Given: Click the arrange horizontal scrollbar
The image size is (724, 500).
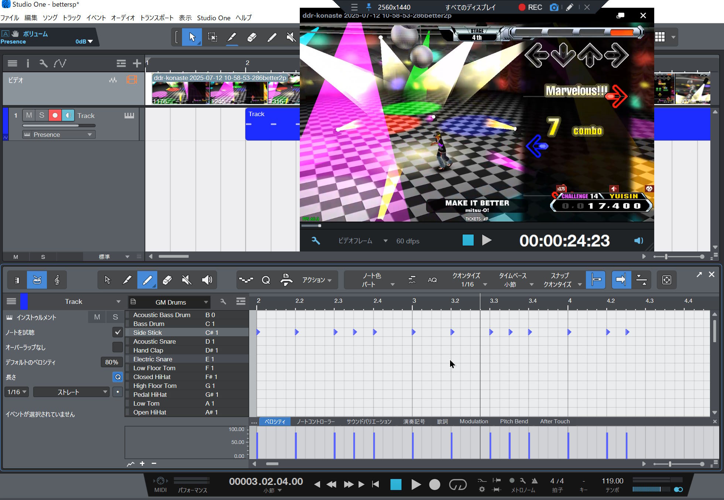Looking at the screenshot, I should click(174, 256).
